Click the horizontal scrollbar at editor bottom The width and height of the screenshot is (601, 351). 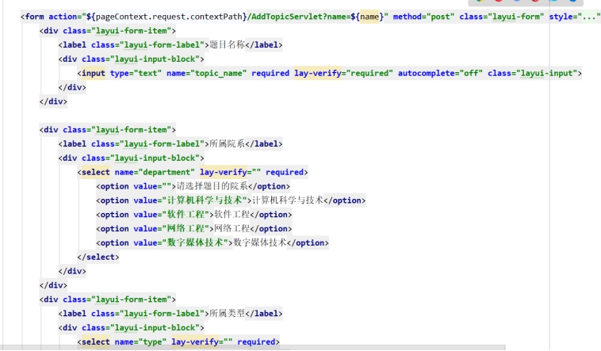tap(253, 348)
